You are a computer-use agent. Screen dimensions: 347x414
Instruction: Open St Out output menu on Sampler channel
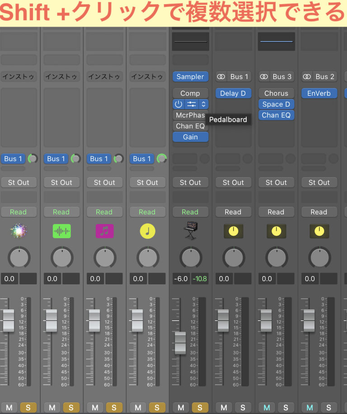[191, 183]
